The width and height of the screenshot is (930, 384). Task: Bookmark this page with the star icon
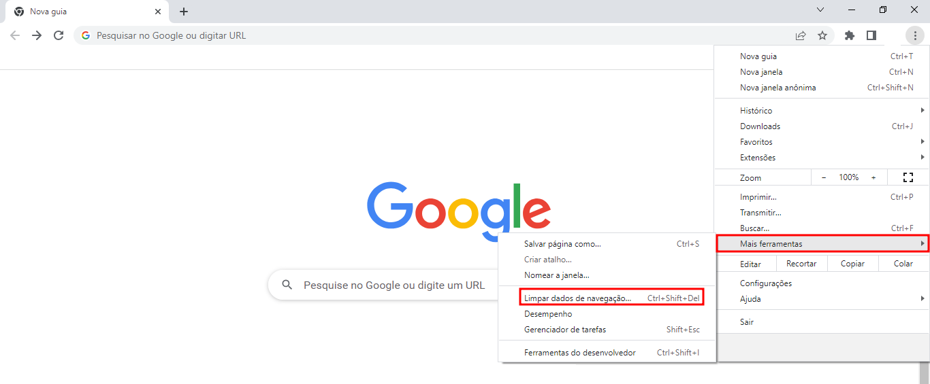click(x=822, y=35)
